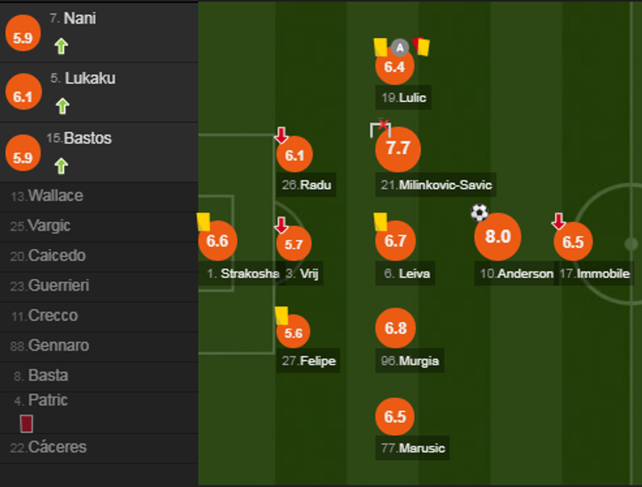Select Wallace in the substitutes list
This screenshot has height=487, width=642.
pyautogui.click(x=55, y=196)
